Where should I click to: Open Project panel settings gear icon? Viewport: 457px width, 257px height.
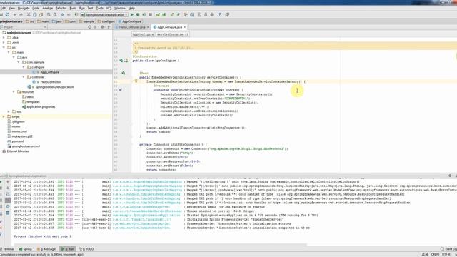(102, 27)
